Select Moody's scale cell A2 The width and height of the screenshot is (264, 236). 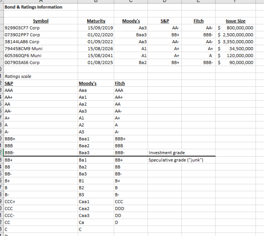point(96,125)
